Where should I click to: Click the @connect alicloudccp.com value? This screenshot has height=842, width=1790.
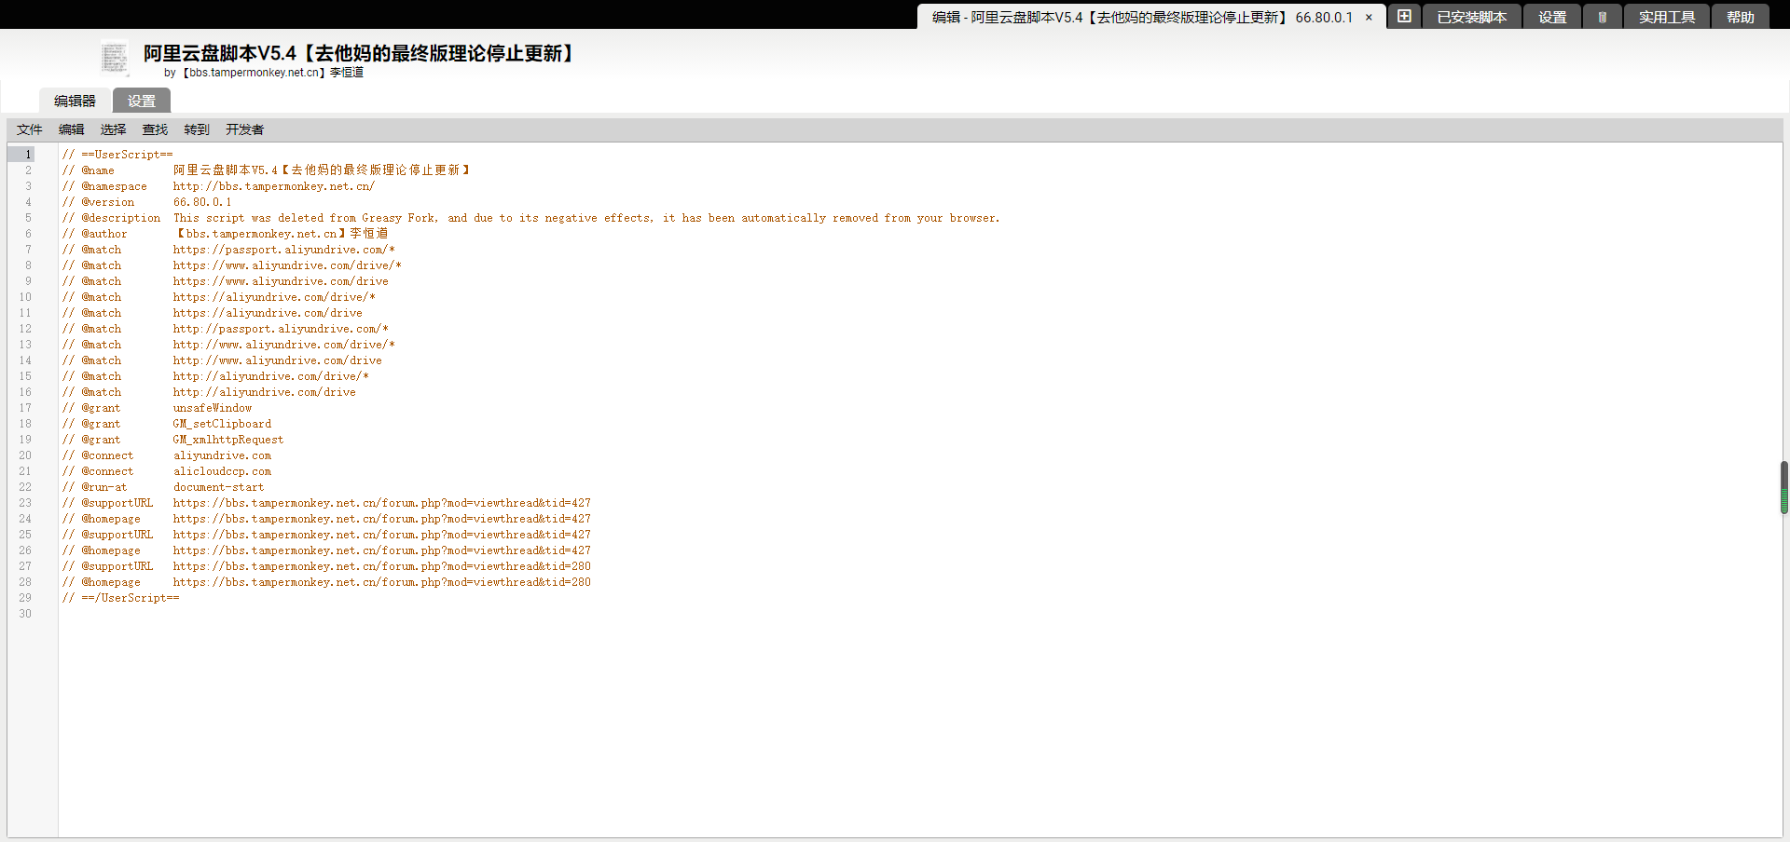[x=223, y=471]
